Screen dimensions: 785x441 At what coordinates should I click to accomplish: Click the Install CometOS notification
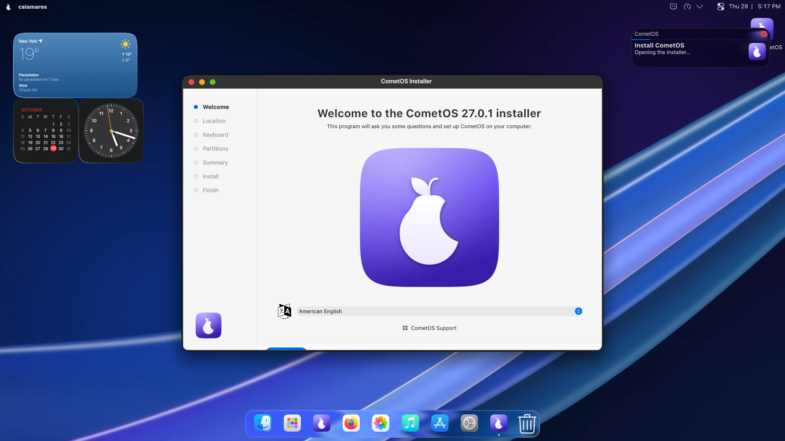pos(700,49)
